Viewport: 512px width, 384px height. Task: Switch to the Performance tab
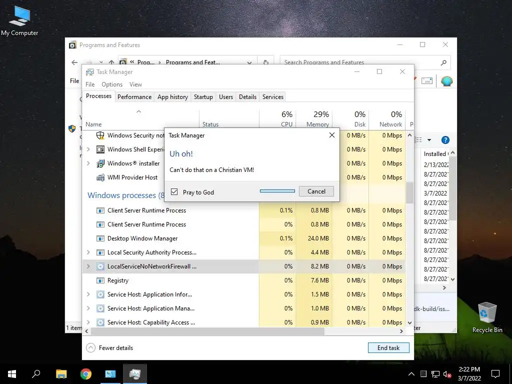[x=134, y=97]
